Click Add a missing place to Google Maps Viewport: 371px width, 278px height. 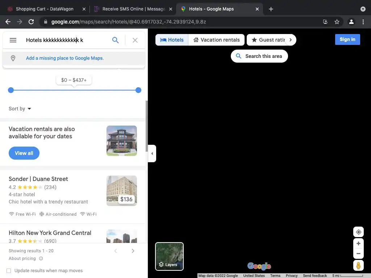click(65, 58)
